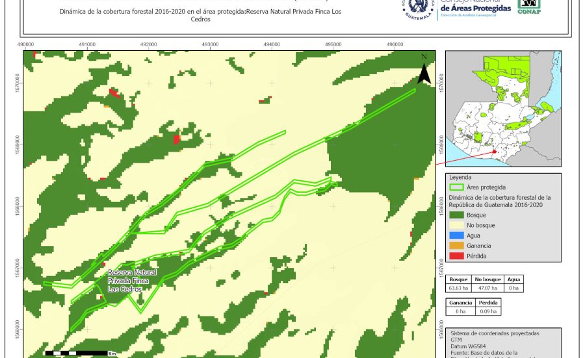
Task: Click the red location dot on inset map
Action: [x=494, y=152]
